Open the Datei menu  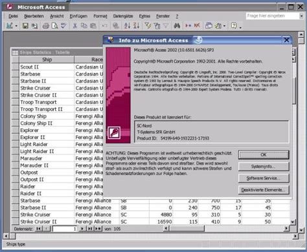tap(13, 16)
